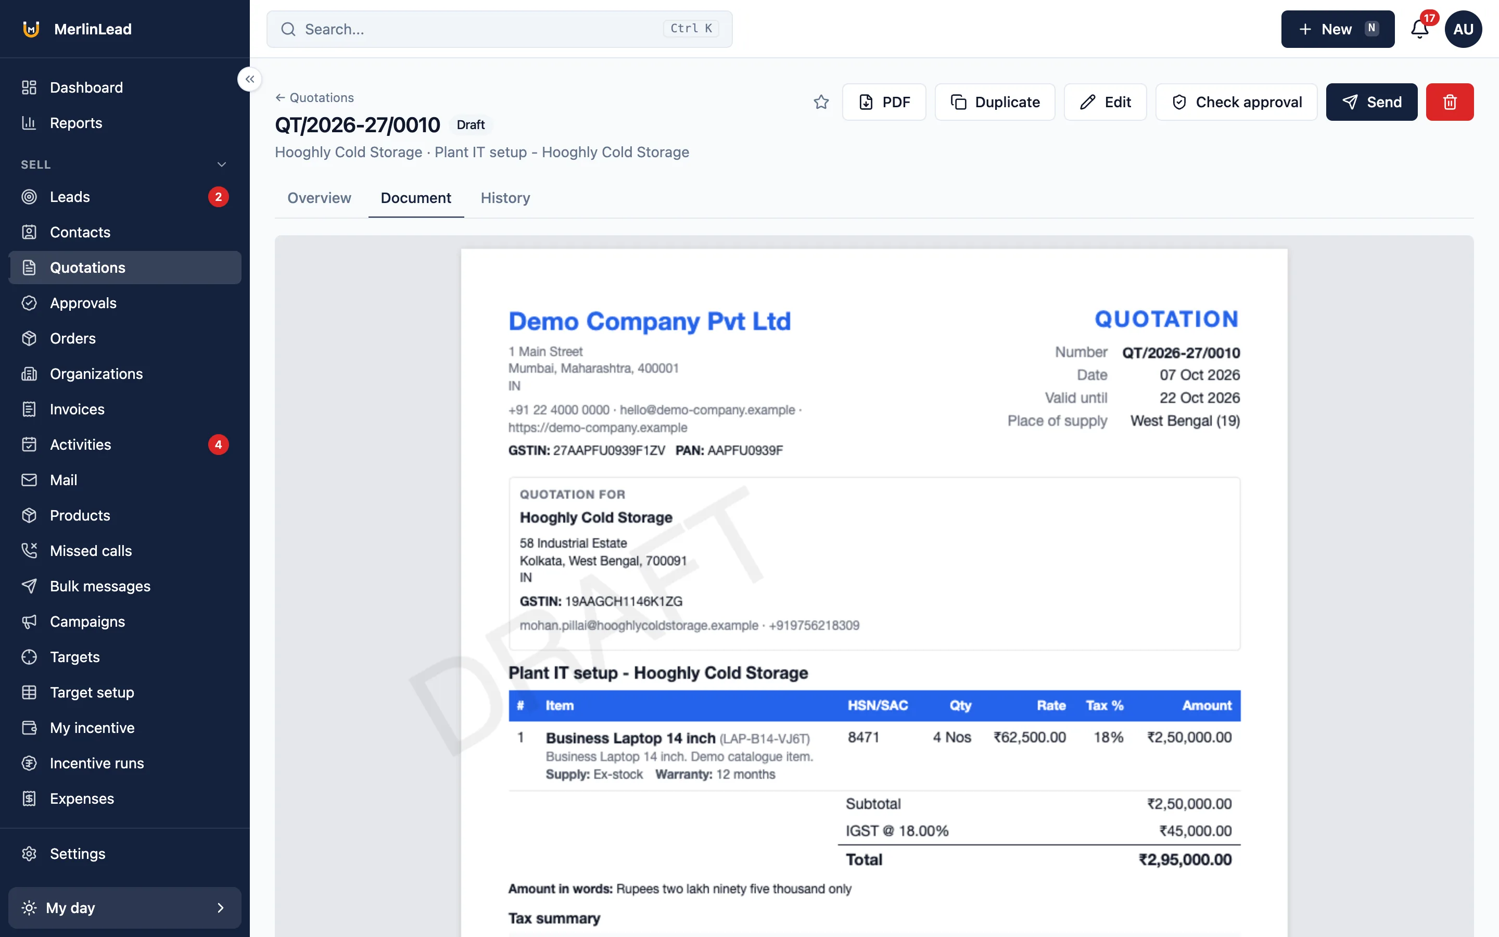The height and width of the screenshot is (937, 1499).
Task: Switch to the Overview tab
Action: click(x=319, y=198)
